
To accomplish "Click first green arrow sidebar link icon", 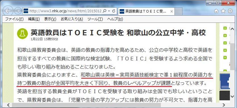I will 225,28.
